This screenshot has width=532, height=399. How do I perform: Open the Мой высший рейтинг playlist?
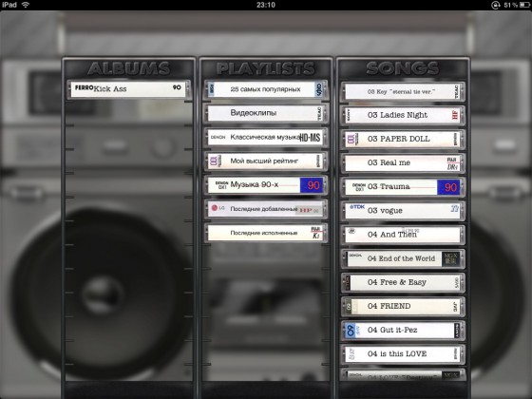[x=266, y=161]
